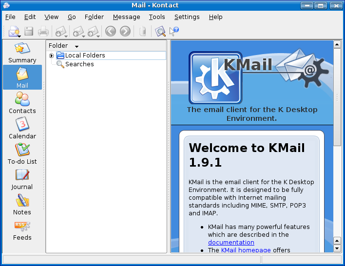This screenshot has width=345, height=266.
Task: Switch to Calendar in the sidebar
Action: coord(22,129)
